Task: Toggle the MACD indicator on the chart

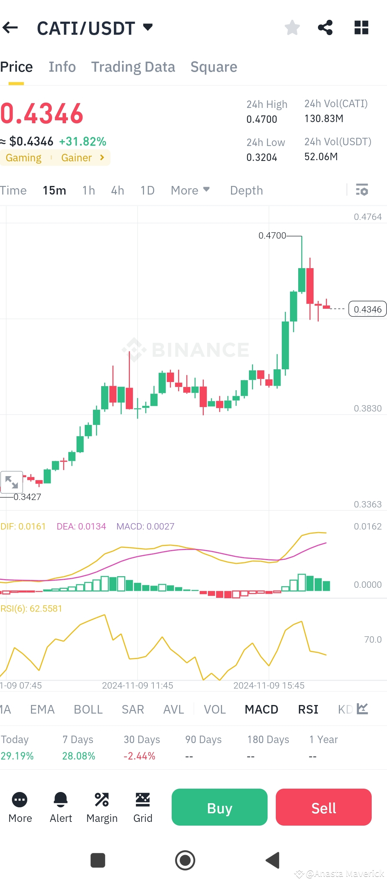Action: point(261,709)
